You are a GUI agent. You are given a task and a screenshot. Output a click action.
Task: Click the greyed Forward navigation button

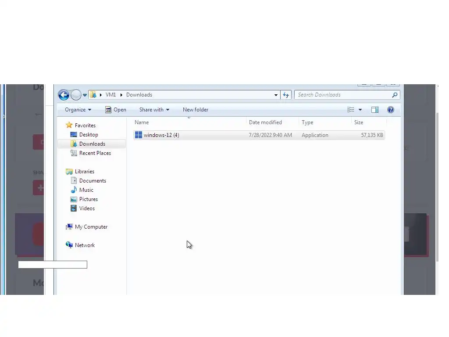pos(76,95)
